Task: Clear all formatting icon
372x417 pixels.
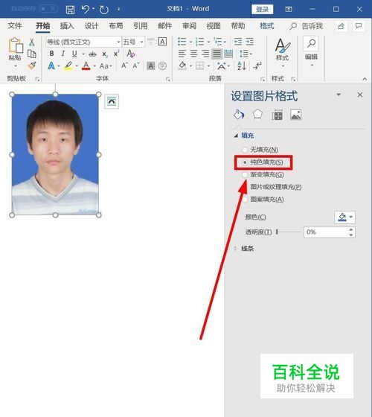Action: pyautogui.click(x=130, y=54)
